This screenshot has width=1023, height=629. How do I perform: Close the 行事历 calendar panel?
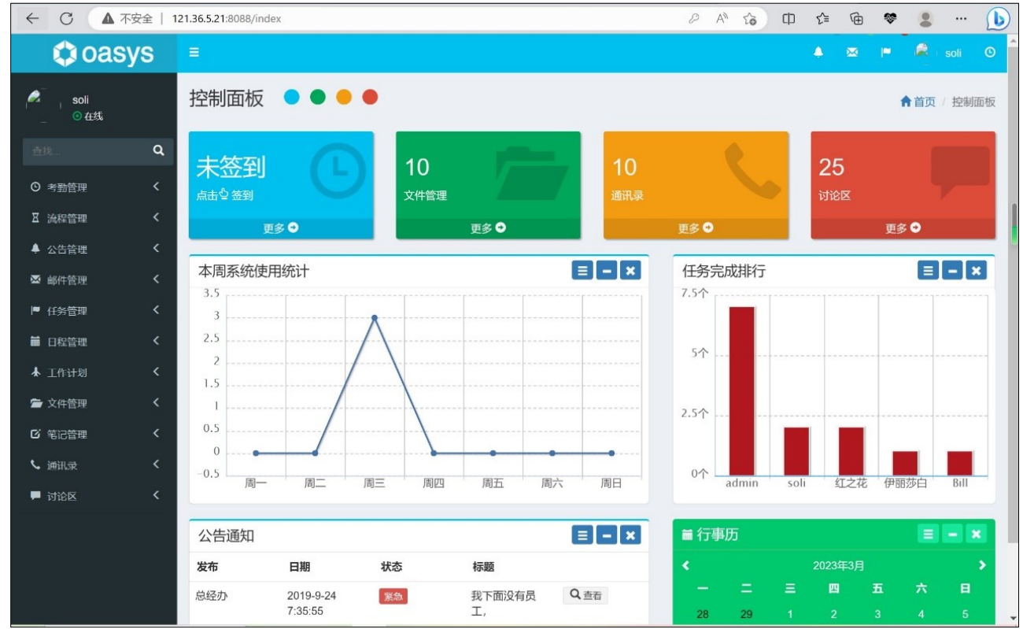coord(976,535)
